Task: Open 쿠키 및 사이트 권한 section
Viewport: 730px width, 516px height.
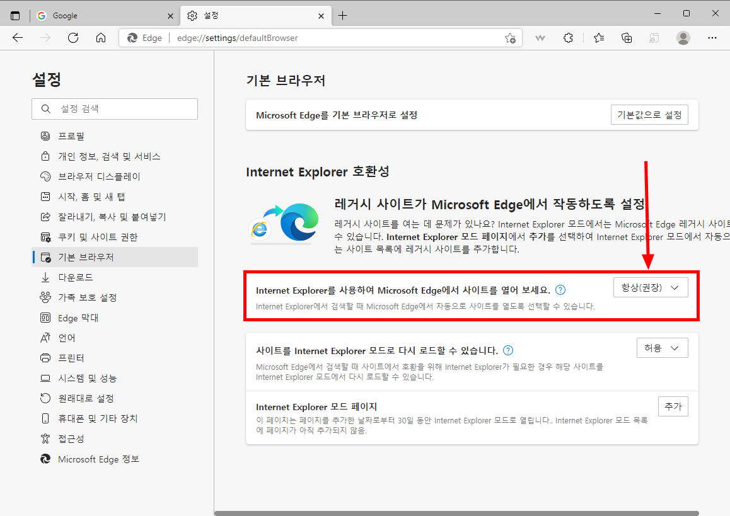Action: point(115,237)
